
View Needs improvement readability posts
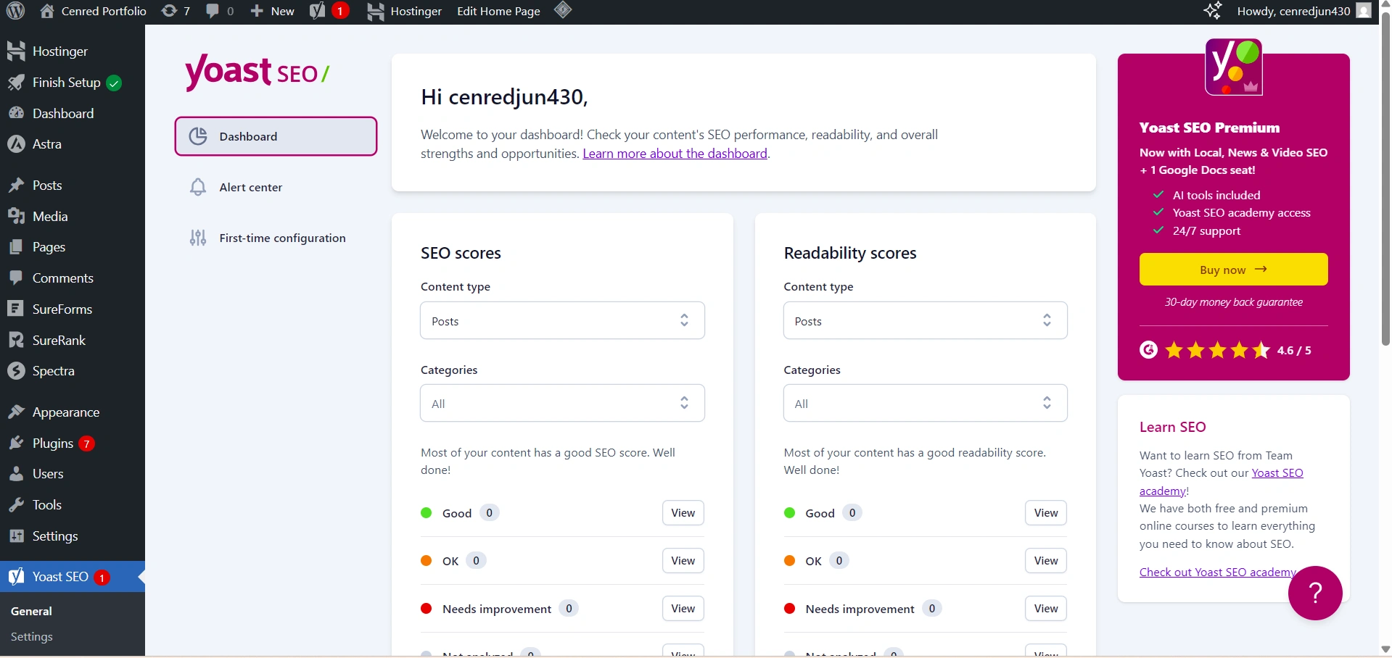pyautogui.click(x=1045, y=609)
